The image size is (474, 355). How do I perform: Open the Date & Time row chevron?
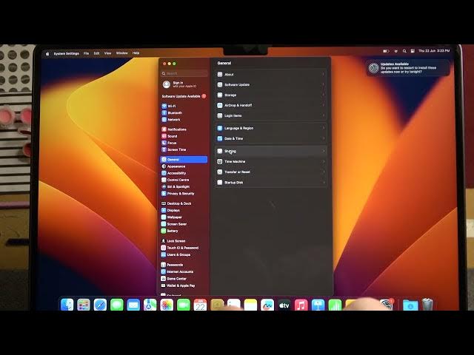tap(323, 138)
